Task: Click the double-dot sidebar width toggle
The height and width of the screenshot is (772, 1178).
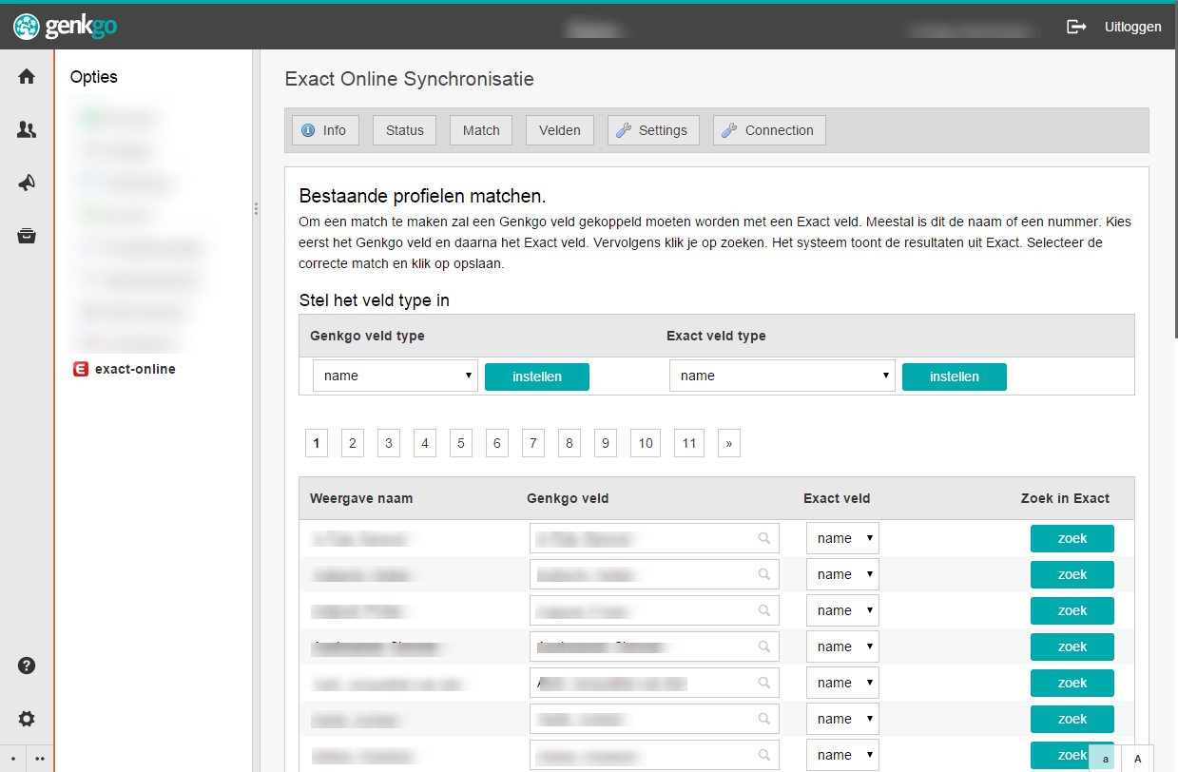Action: coord(40,759)
